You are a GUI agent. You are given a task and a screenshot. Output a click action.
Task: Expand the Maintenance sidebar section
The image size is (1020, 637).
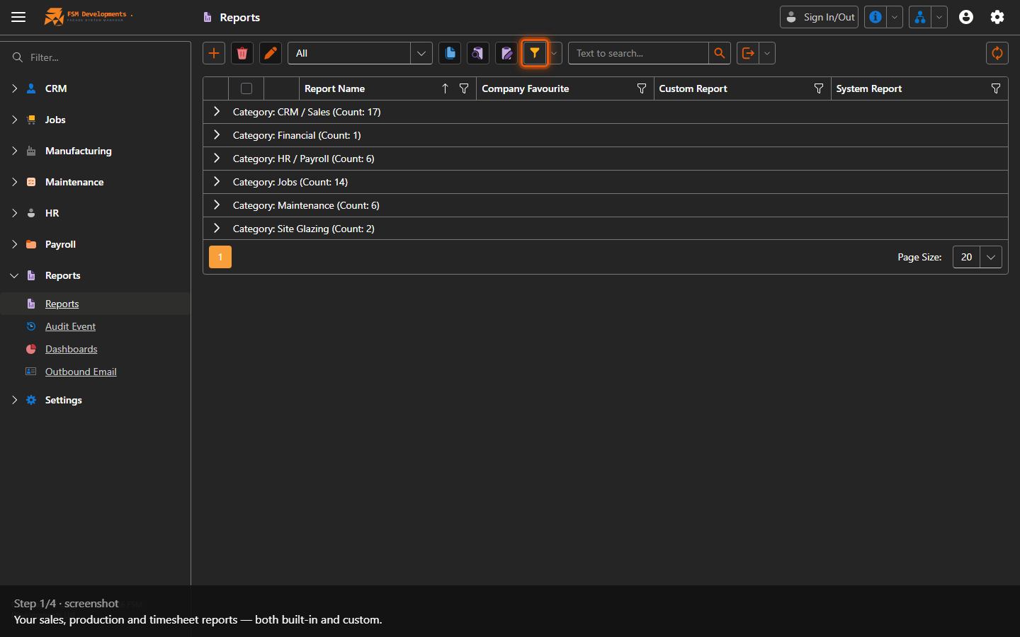[x=14, y=182]
